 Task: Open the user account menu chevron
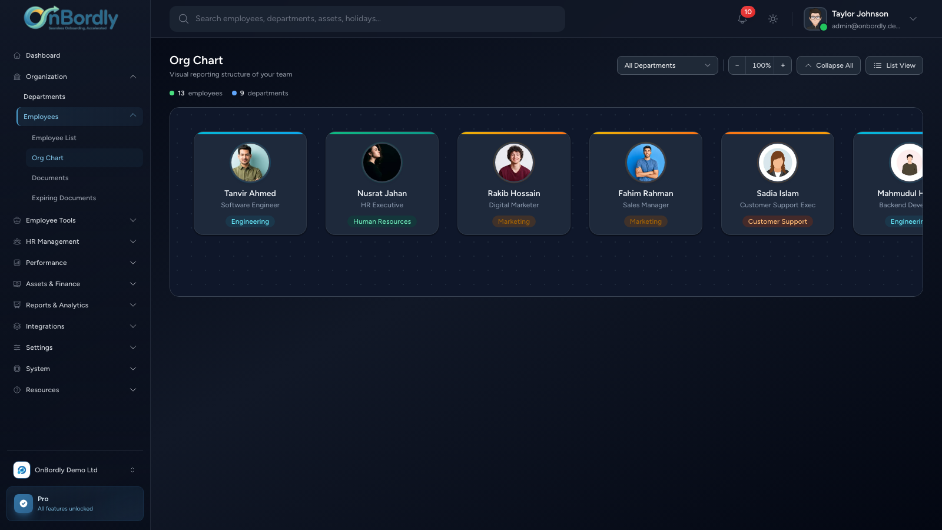913,19
